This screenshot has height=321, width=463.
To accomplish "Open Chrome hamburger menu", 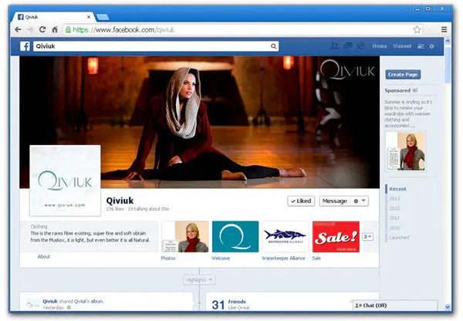I will [x=444, y=29].
